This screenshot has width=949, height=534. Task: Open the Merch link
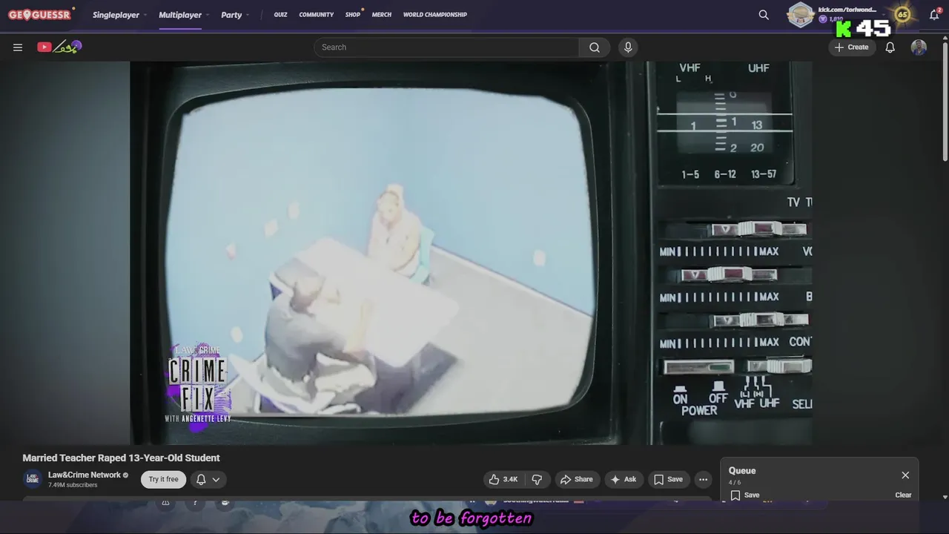point(382,15)
